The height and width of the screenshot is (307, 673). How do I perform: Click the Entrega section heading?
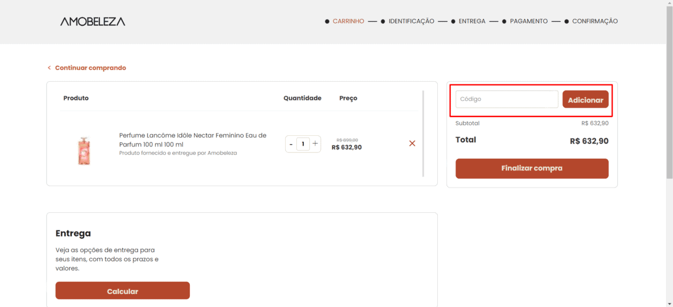click(x=73, y=233)
